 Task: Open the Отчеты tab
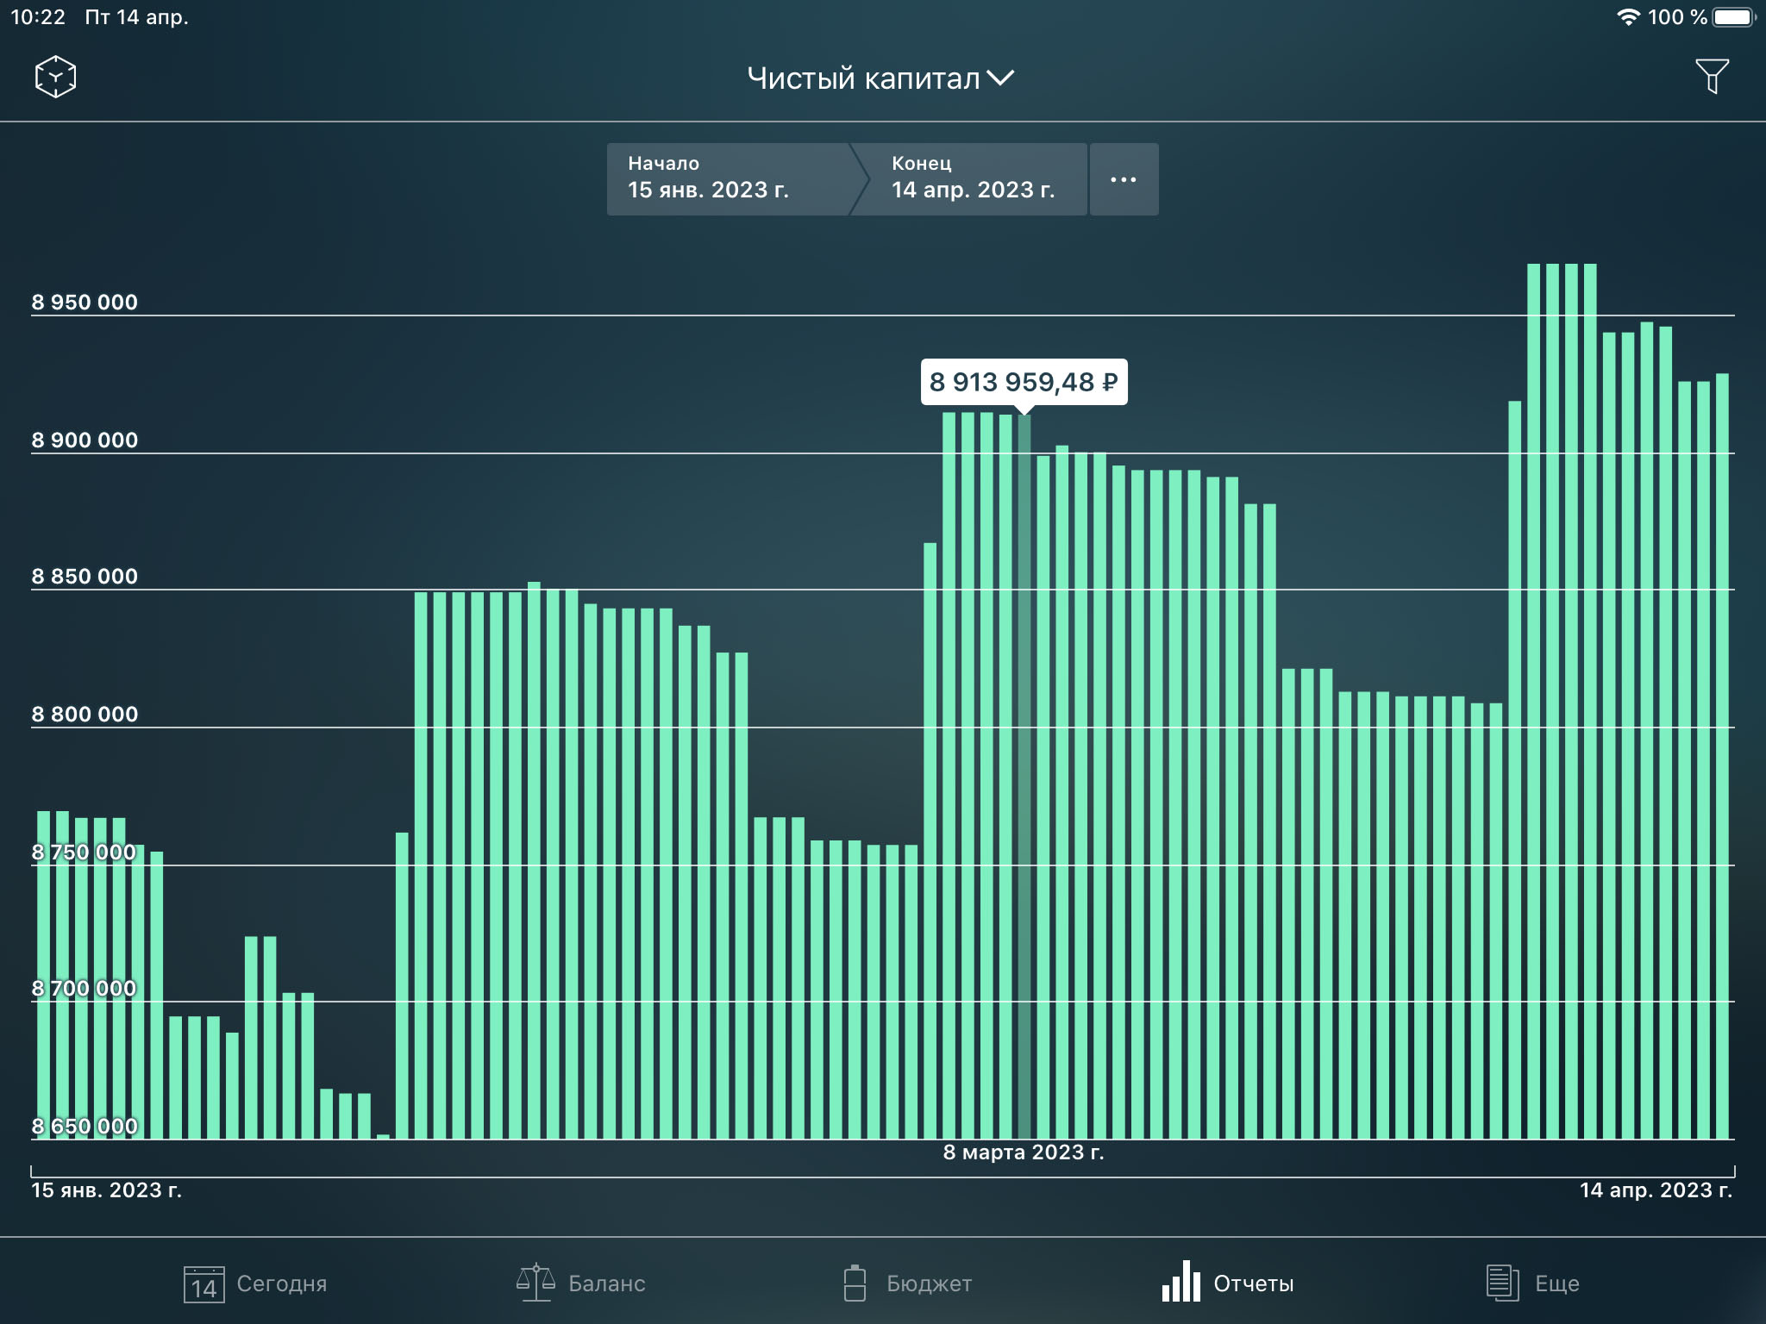point(1228,1283)
